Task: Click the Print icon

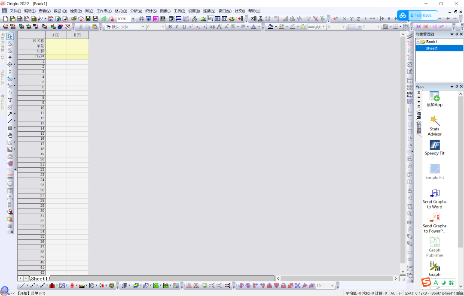Action: (141, 18)
